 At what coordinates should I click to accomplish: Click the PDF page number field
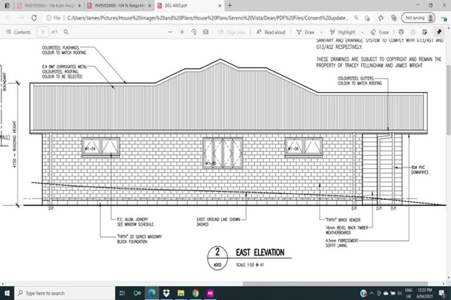coord(43,32)
